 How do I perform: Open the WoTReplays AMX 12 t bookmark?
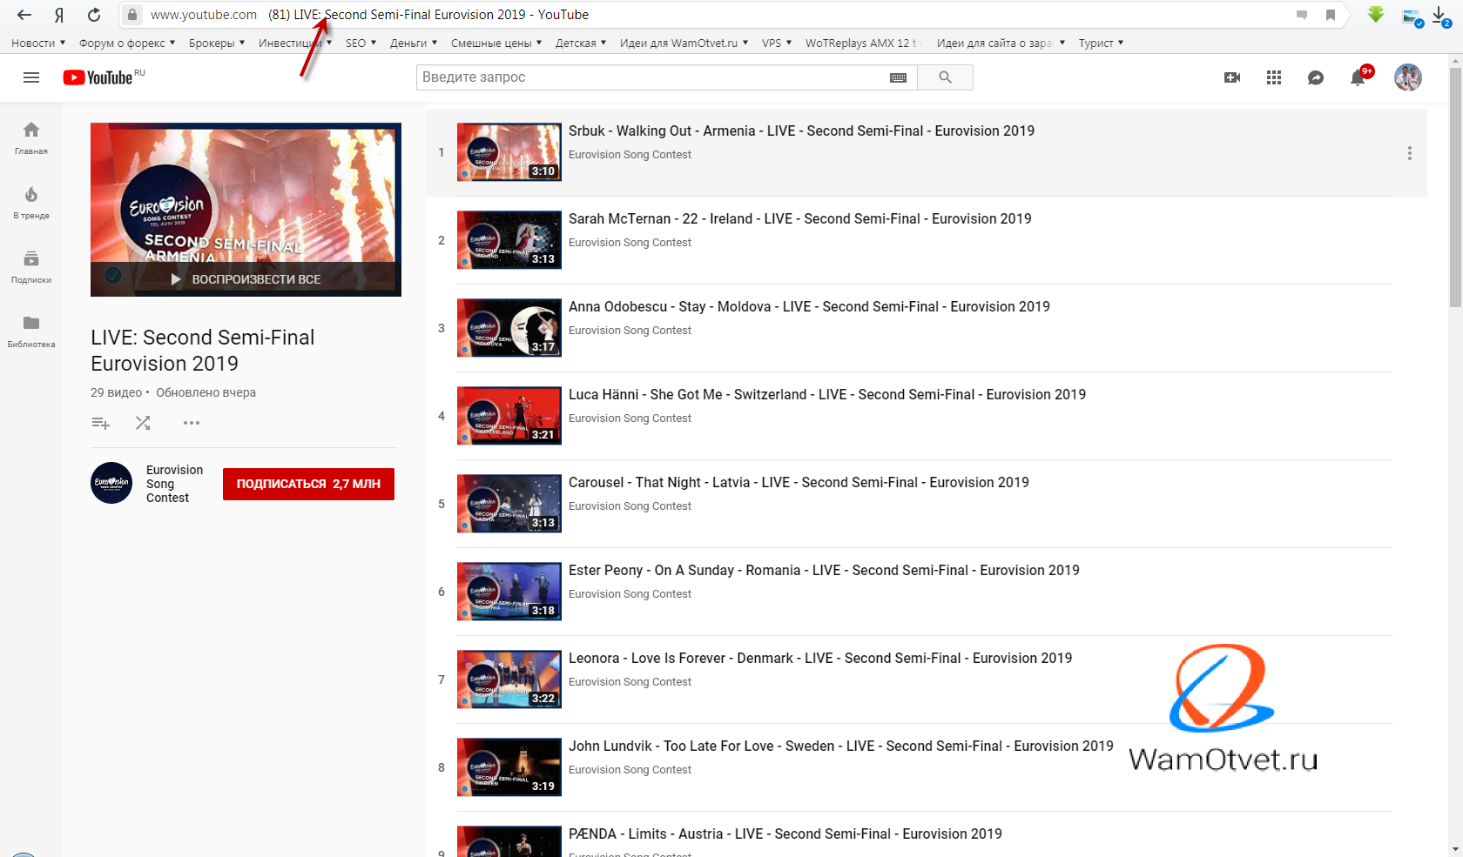(x=862, y=43)
